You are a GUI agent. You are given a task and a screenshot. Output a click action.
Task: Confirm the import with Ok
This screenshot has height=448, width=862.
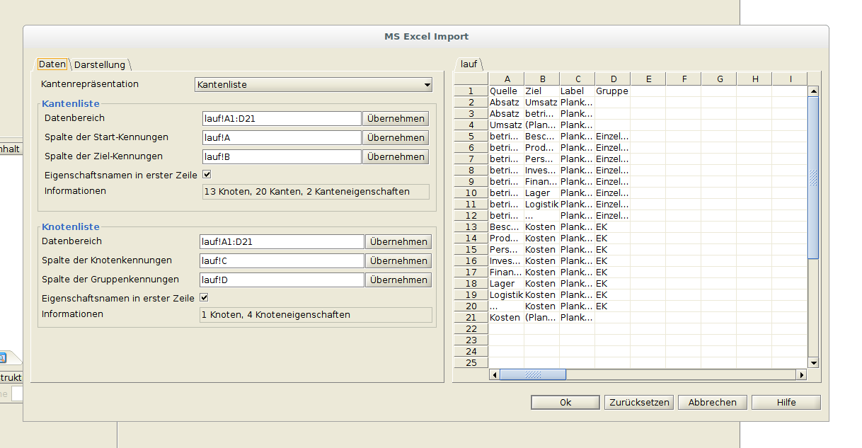click(565, 402)
